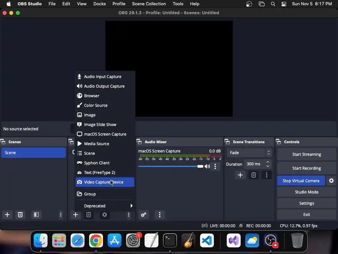Add a new scene with plus icon
The image size is (338, 254).
7,215
